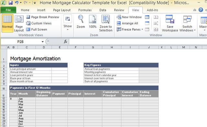Open Custom Views dialog
This screenshot has height=127, width=207.
pyautogui.click(x=39, y=23)
